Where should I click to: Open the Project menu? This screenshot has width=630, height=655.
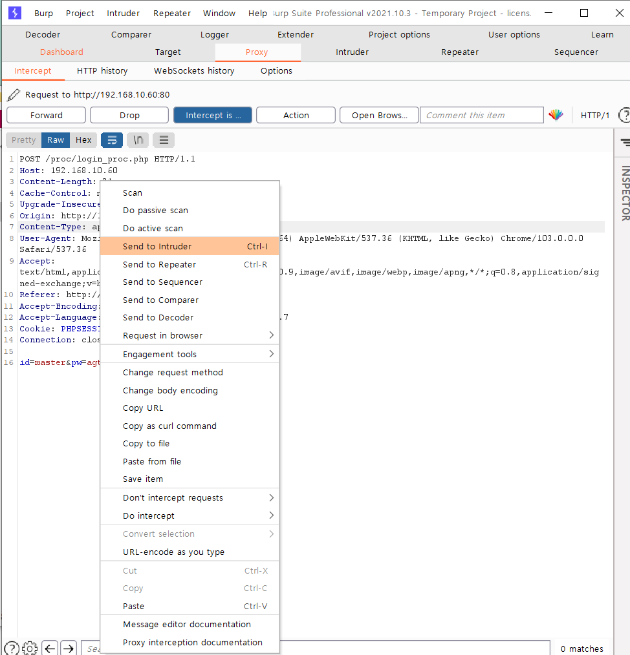pos(80,14)
